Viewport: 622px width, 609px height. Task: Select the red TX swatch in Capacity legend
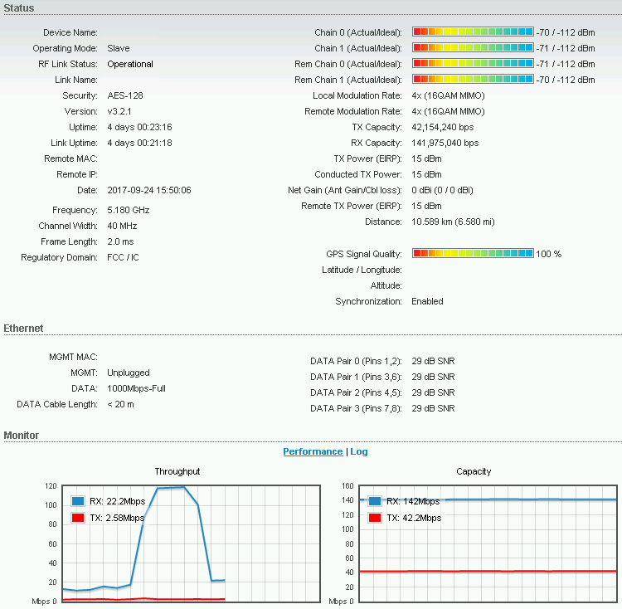pyautogui.click(x=375, y=518)
